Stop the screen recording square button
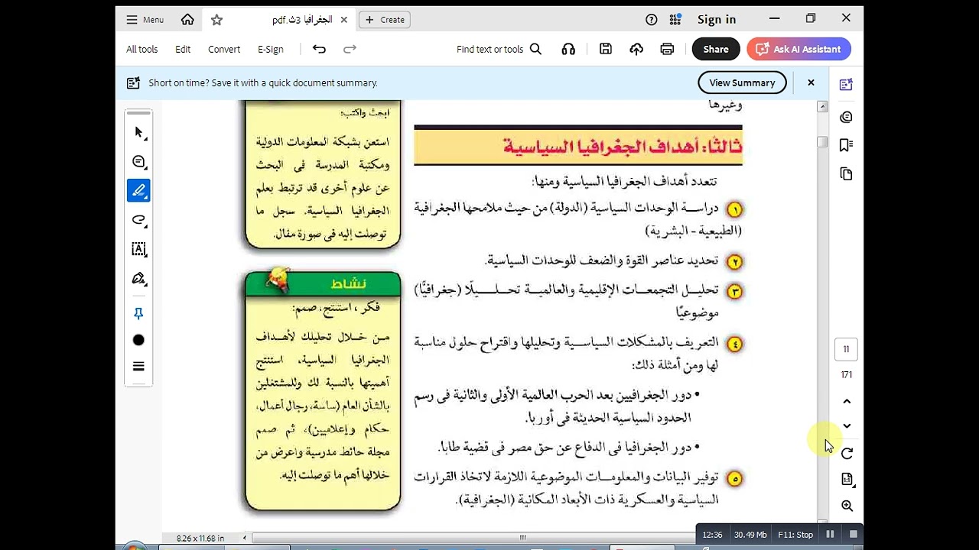This screenshot has height=550, width=979. pos(853,535)
